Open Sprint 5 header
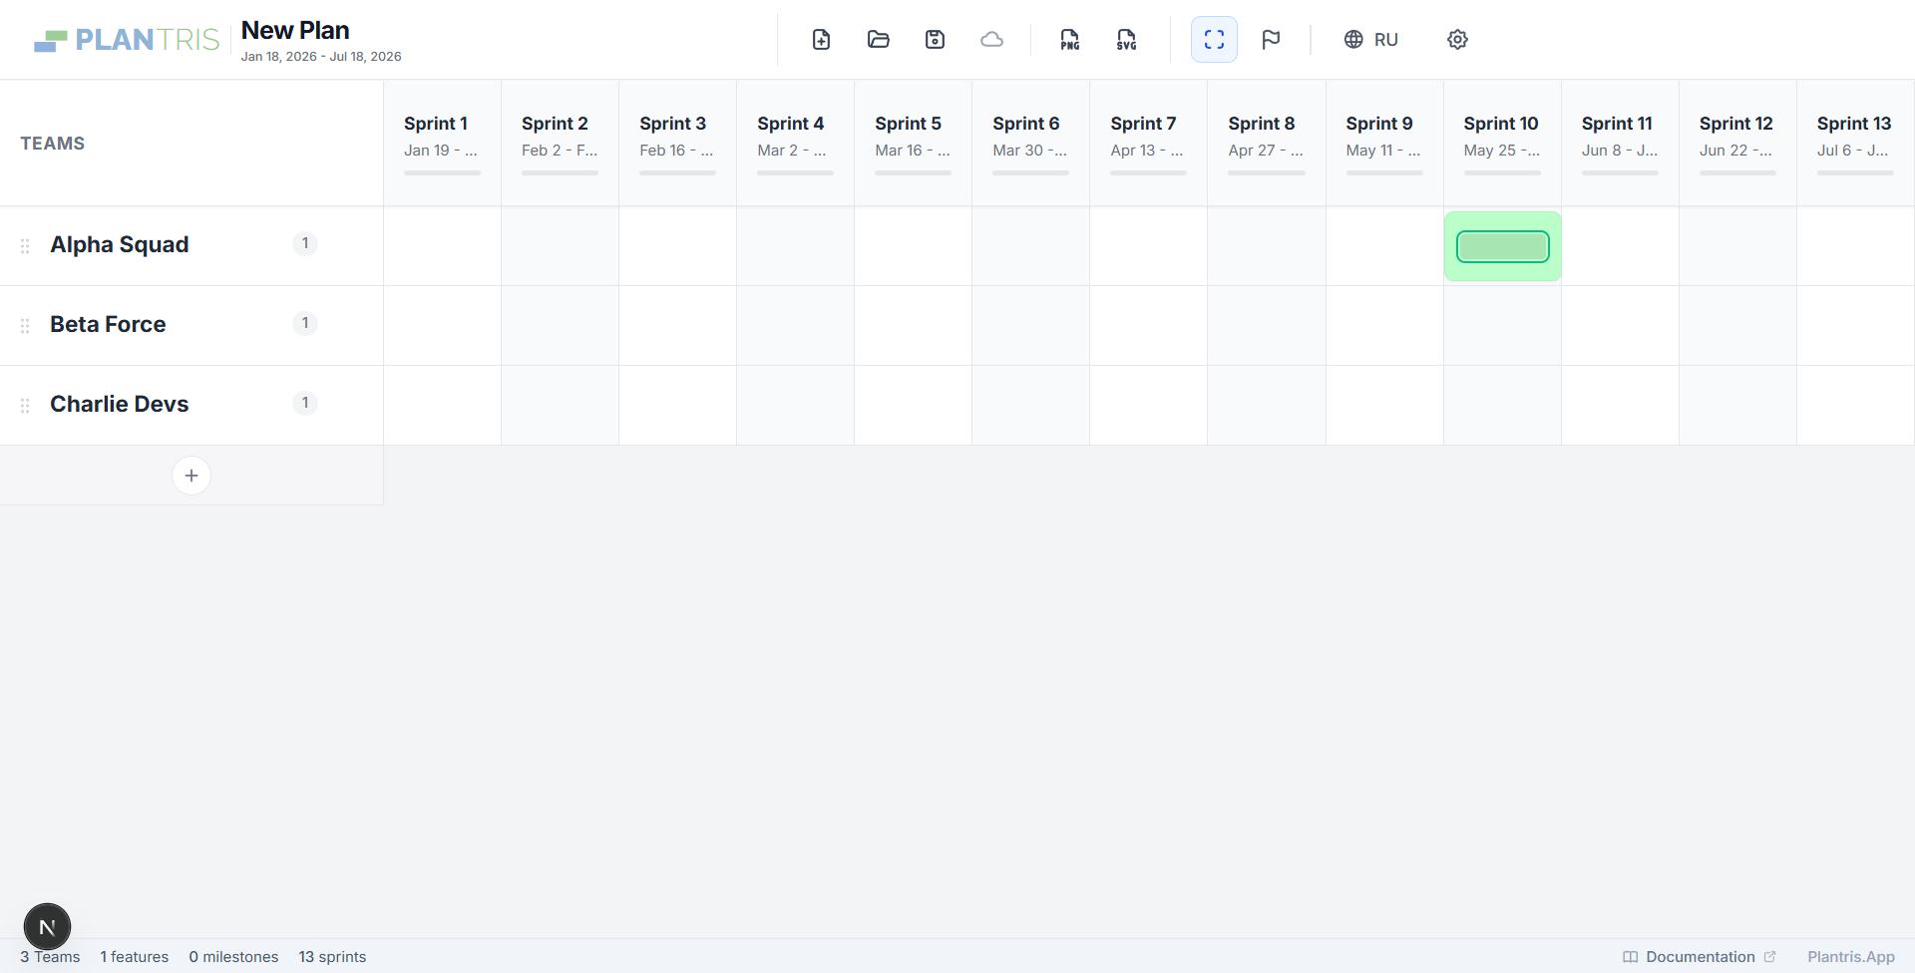1915x973 pixels. [x=913, y=143]
